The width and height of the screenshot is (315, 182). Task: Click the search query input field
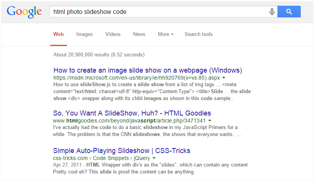[x=159, y=12]
